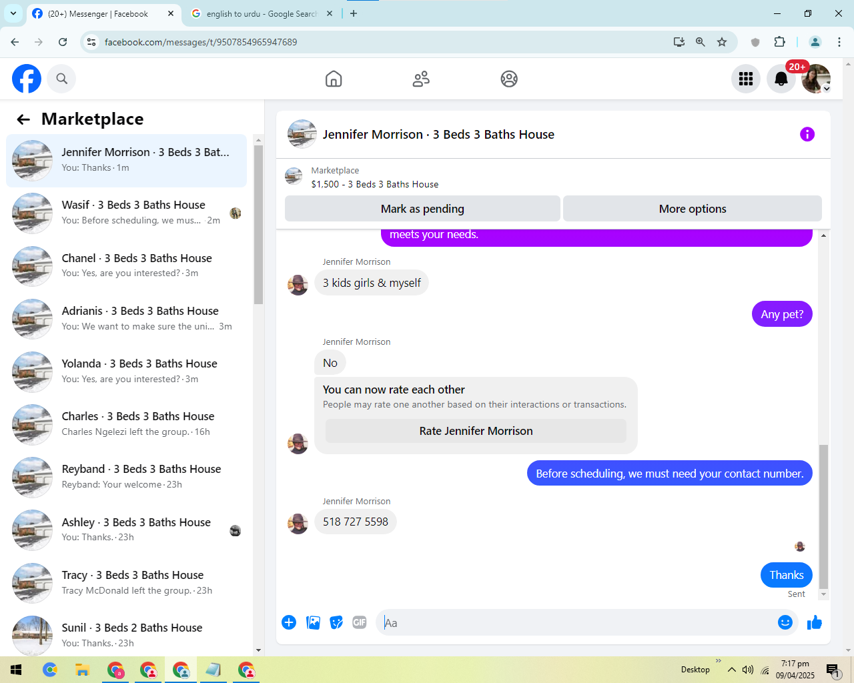Open the Facebook menu grid icon
Viewport: 854px width, 683px height.
pos(746,79)
